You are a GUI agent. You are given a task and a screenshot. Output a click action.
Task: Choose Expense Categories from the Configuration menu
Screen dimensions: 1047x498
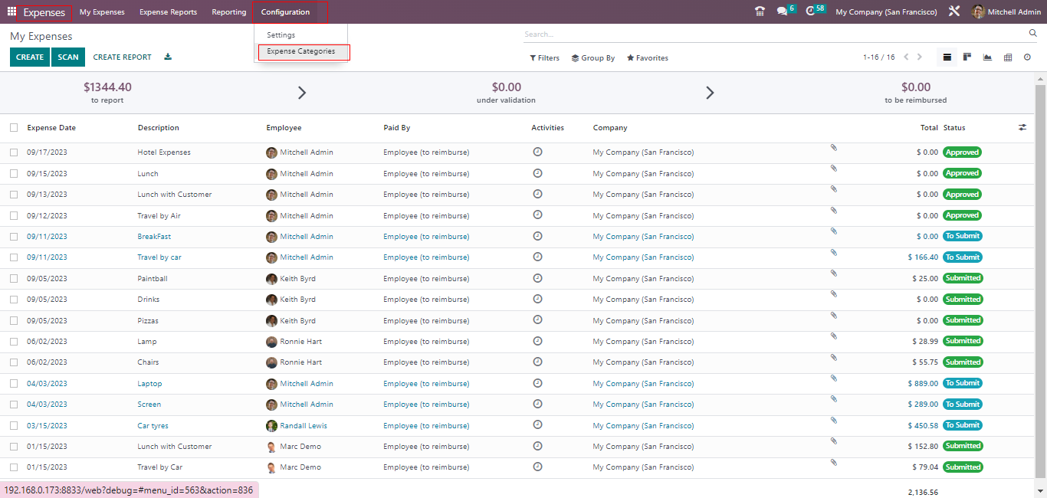point(301,51)
